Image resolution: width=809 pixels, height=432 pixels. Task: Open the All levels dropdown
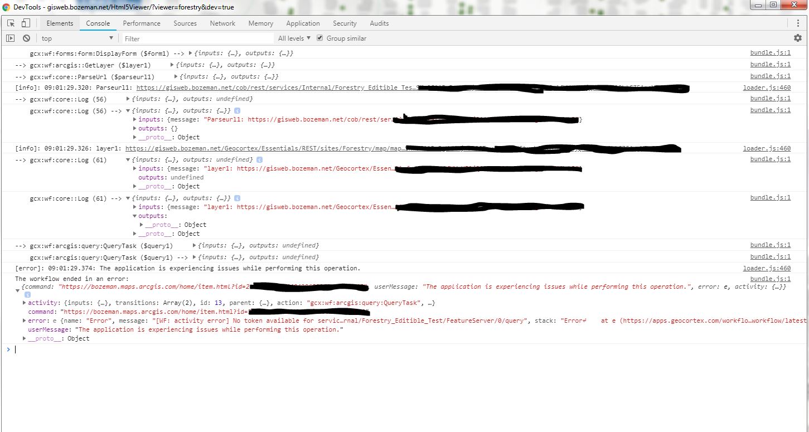294,38
